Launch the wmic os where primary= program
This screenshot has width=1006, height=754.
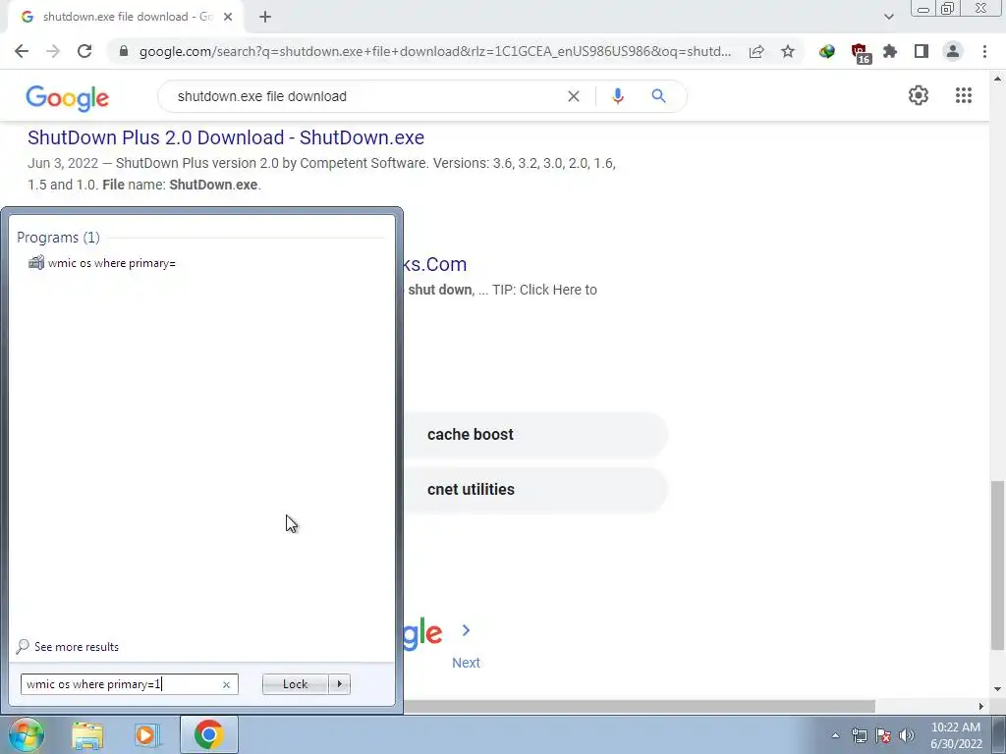pyautogui.click(x=102, y=263)
